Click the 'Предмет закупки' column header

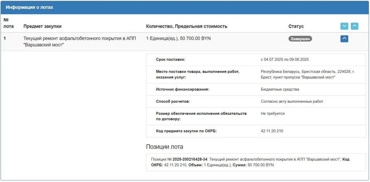pos(42,27)
